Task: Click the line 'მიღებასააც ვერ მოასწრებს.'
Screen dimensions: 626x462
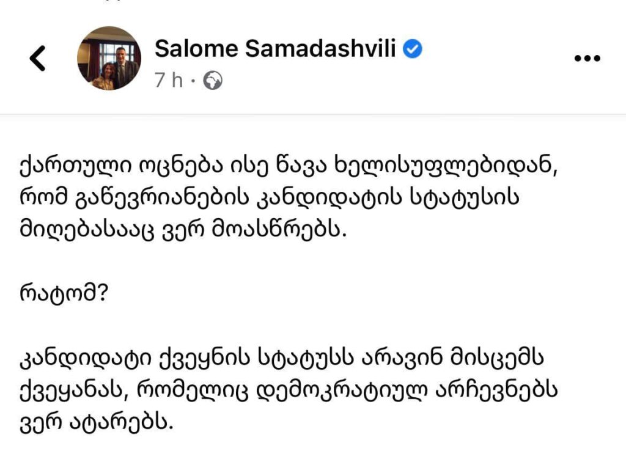Action: 183,230
